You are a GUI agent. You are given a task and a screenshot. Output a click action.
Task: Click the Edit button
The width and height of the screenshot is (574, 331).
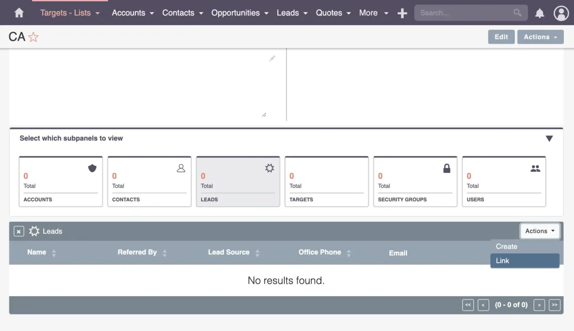click(x=501, y=37)
